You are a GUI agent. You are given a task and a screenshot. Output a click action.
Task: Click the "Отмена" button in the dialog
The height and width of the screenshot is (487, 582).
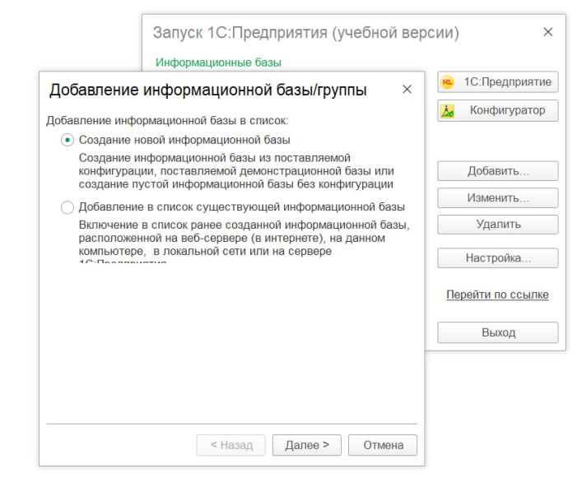coord(383,445)
